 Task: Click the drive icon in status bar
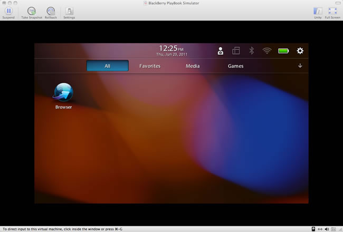(313, 229)
